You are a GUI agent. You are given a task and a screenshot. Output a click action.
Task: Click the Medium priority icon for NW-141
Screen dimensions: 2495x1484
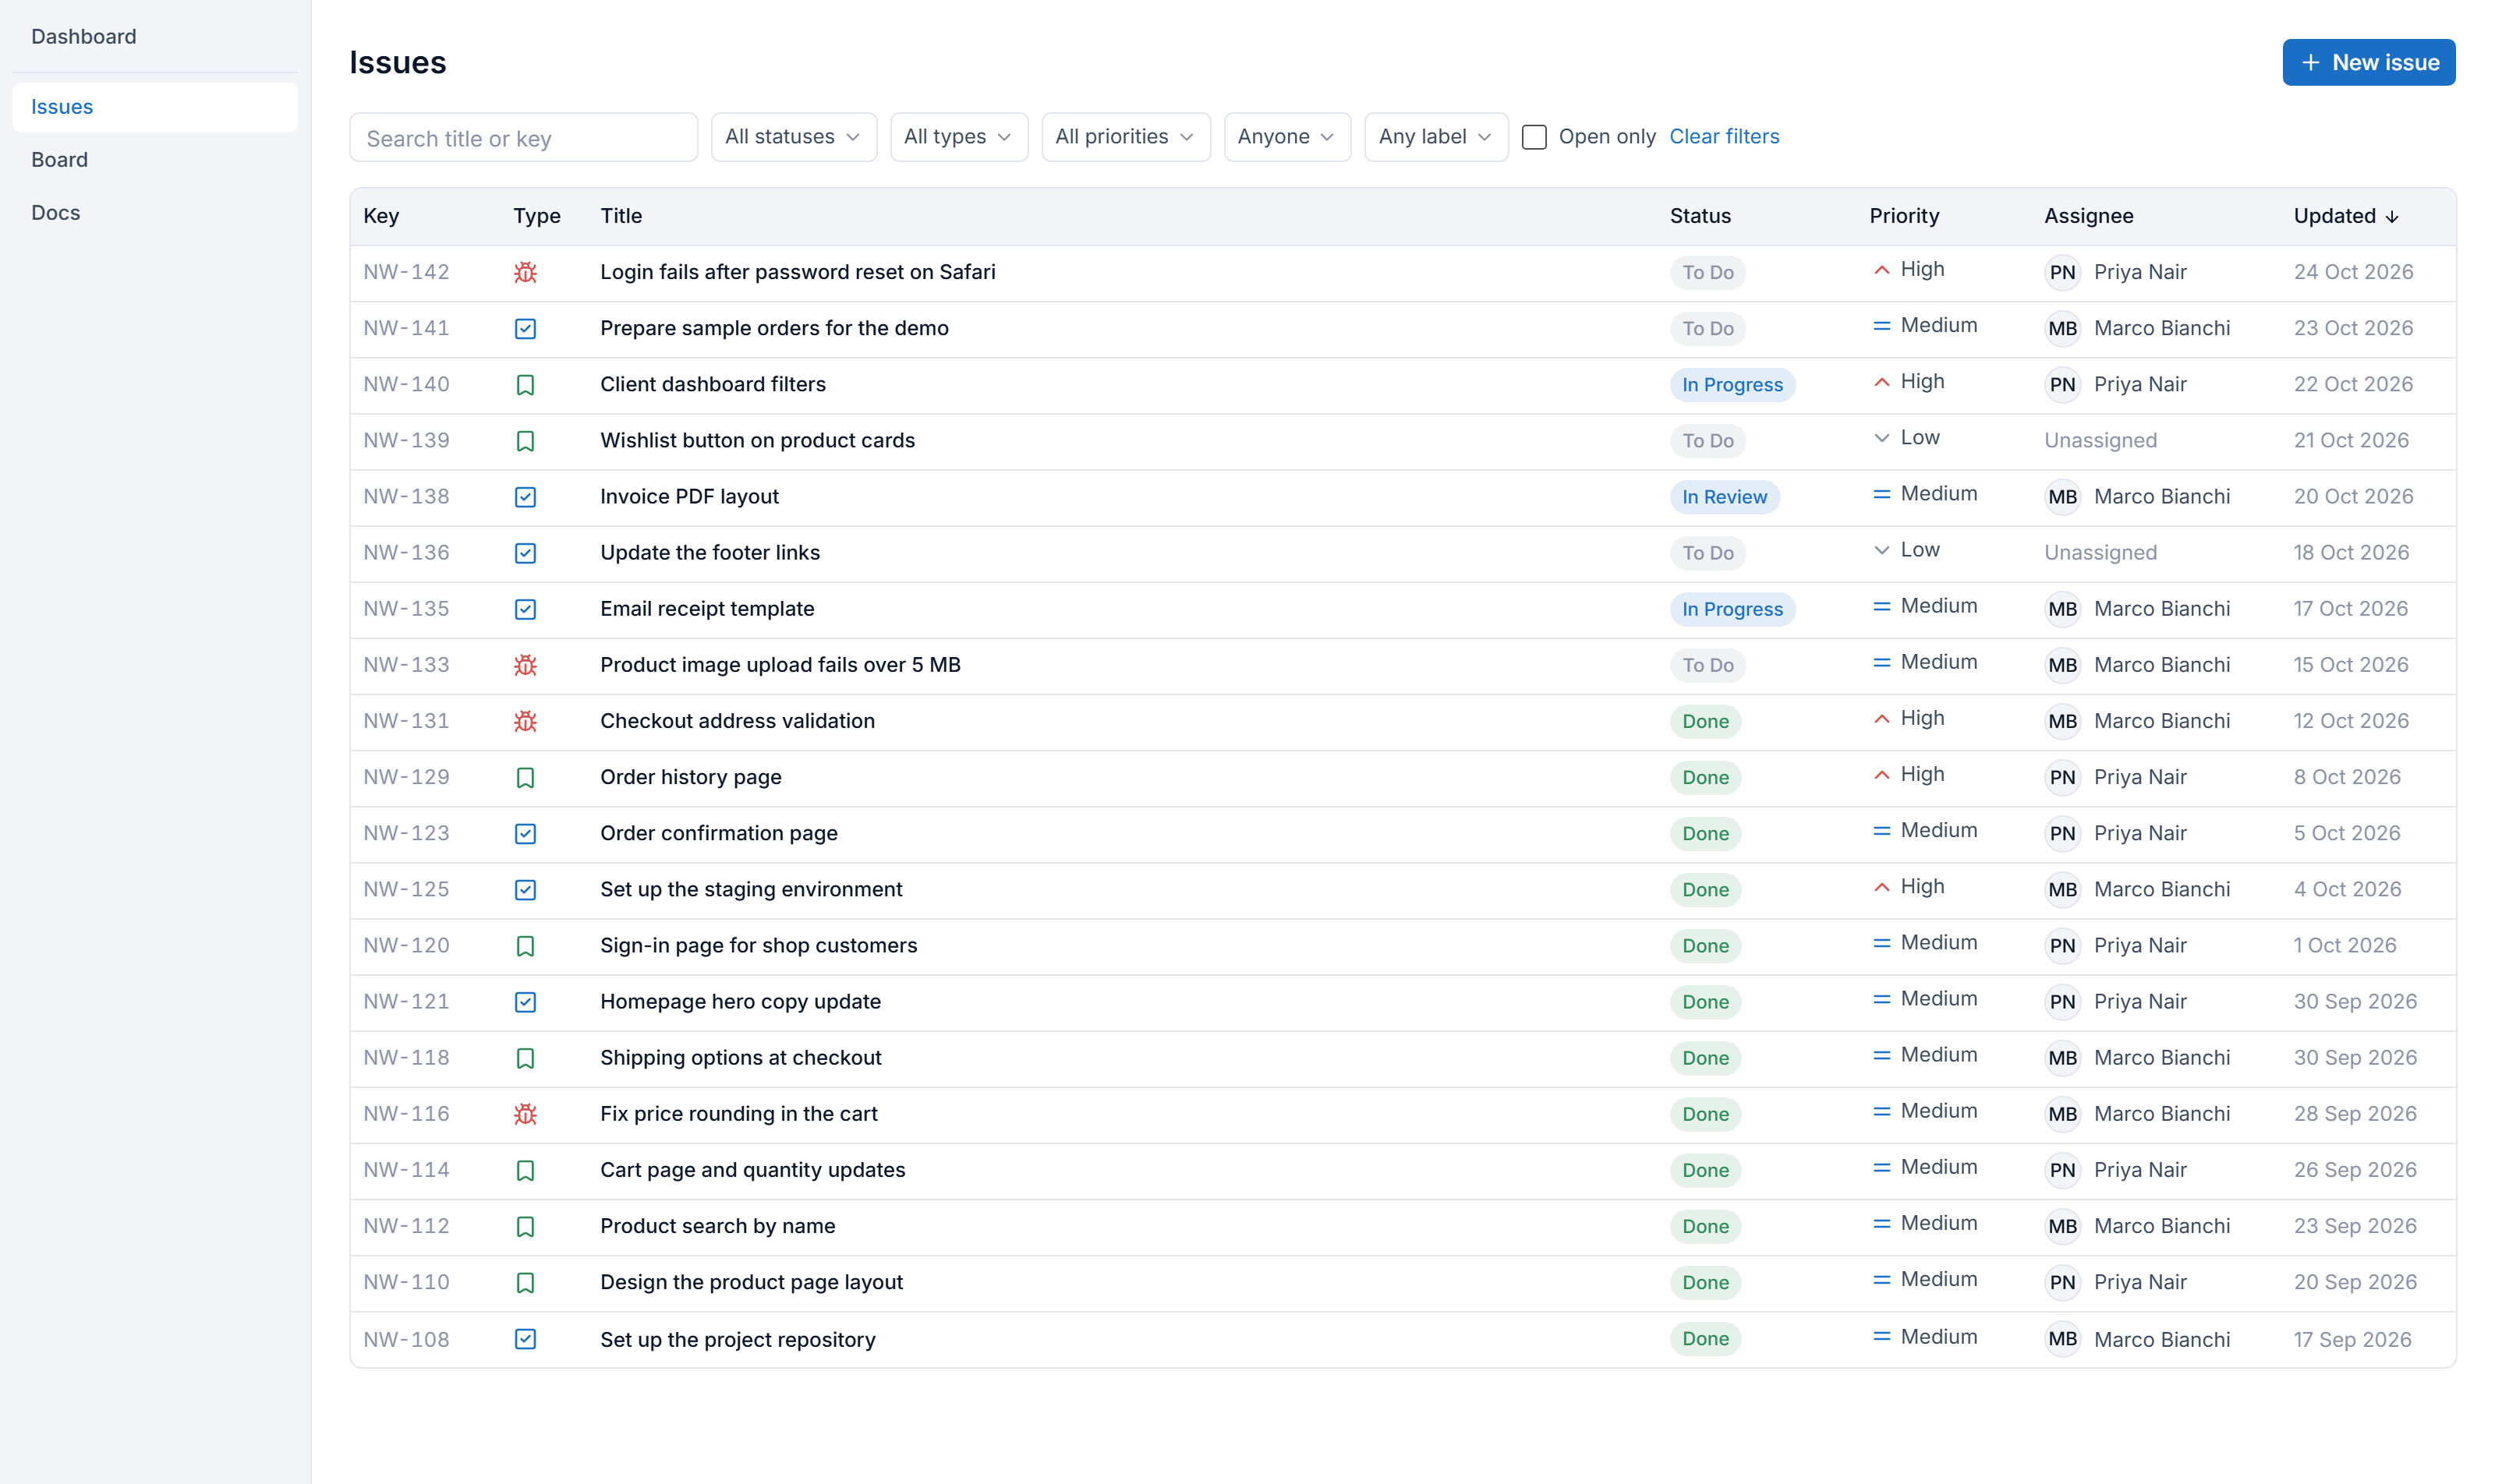[x=1881, y=326]
